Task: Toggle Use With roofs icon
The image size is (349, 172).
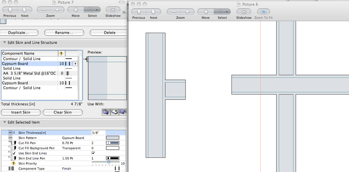Action: click(x=123, y=112)
